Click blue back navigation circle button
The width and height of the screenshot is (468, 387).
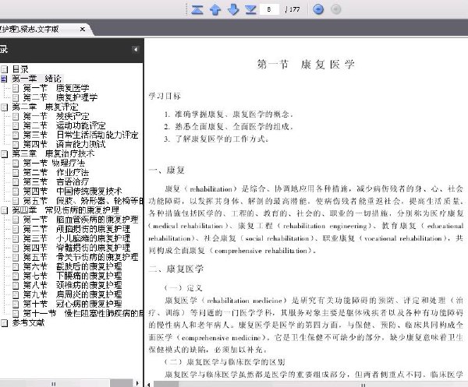click(318, 9)
